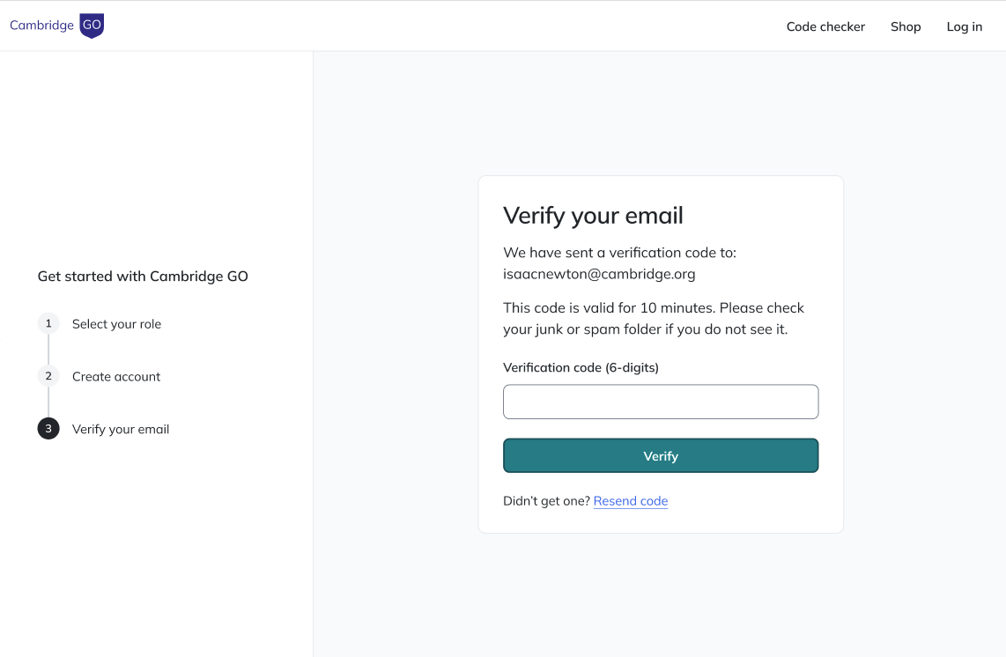This screenshot has height=657, width=1006.
Task: Click the 'Verification code (6-digits)' label
Action: tap(581, 367)
